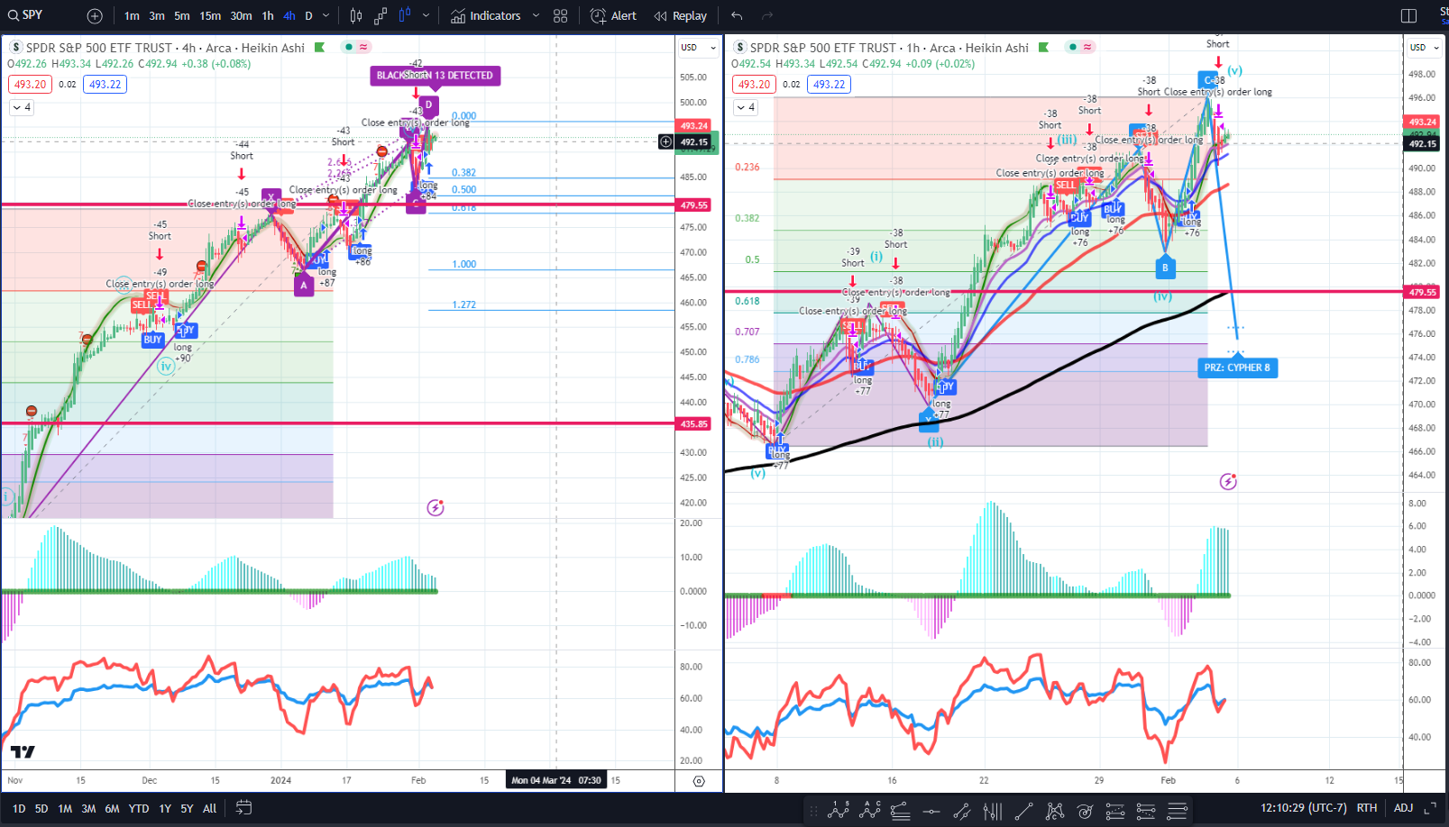This screenshot has height=827, width=1449.
Task: Toggle the green market-open status dot on 1h chart
Action: click(x=1072, y=47)
